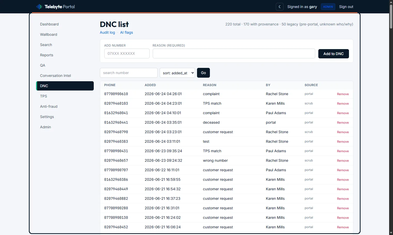Focus the Add Number input field

point(127,53)
